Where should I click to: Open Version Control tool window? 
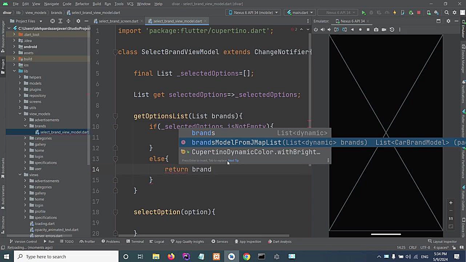[23, 242]
